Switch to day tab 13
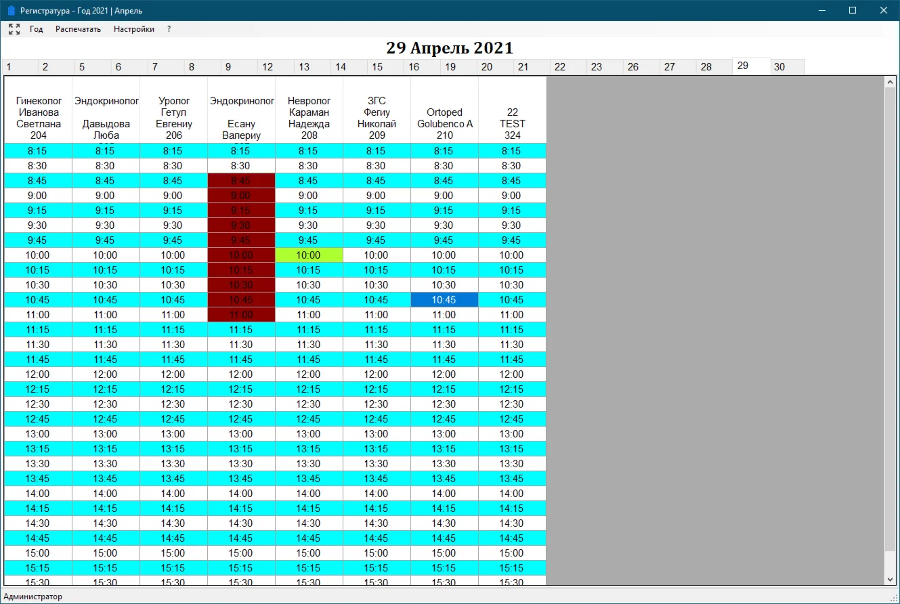 [312, 67]
